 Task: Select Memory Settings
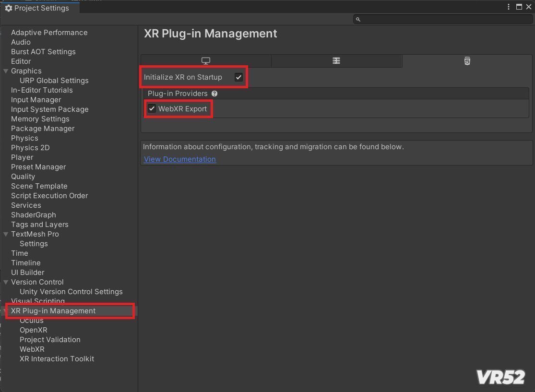[x=40, y=119]
